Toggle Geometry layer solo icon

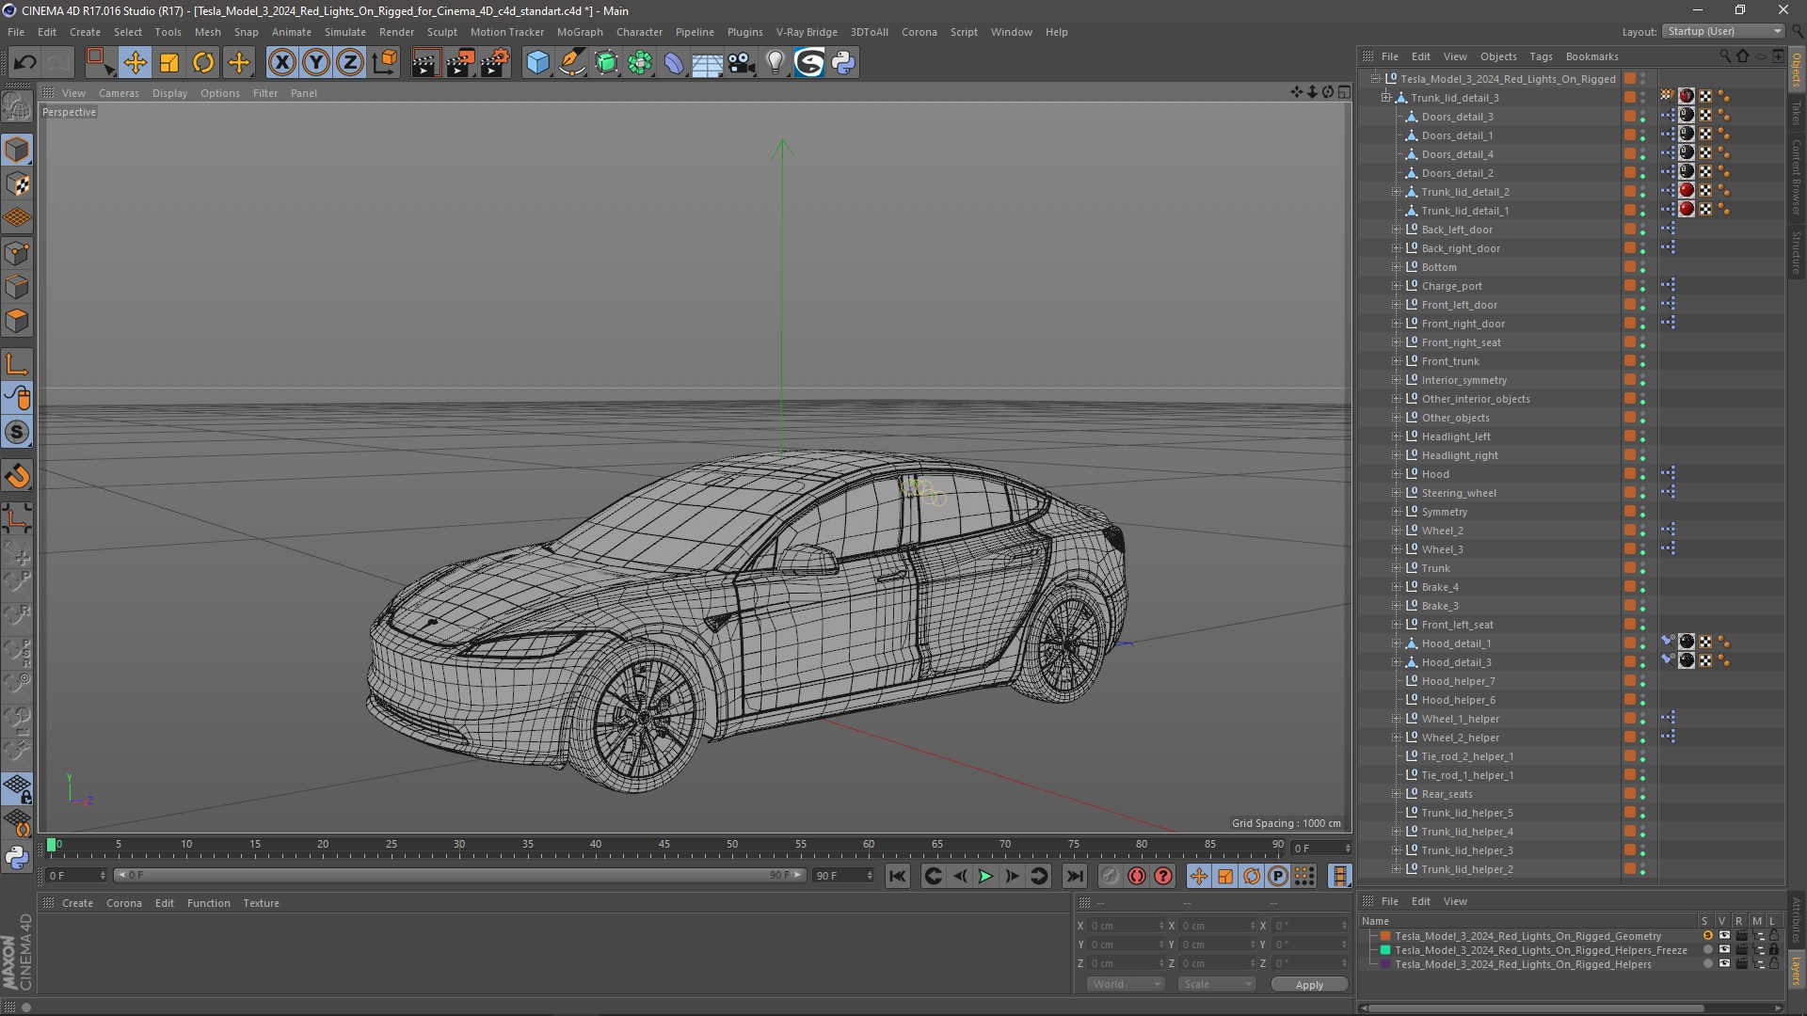(1707, 936)
